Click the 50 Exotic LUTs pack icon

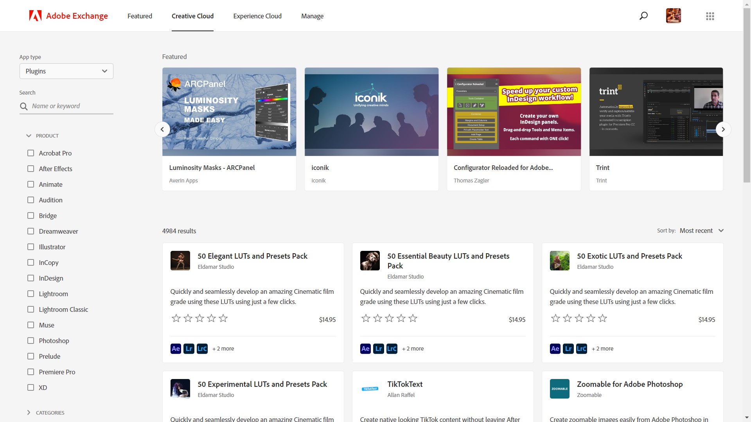coord(560,261)
